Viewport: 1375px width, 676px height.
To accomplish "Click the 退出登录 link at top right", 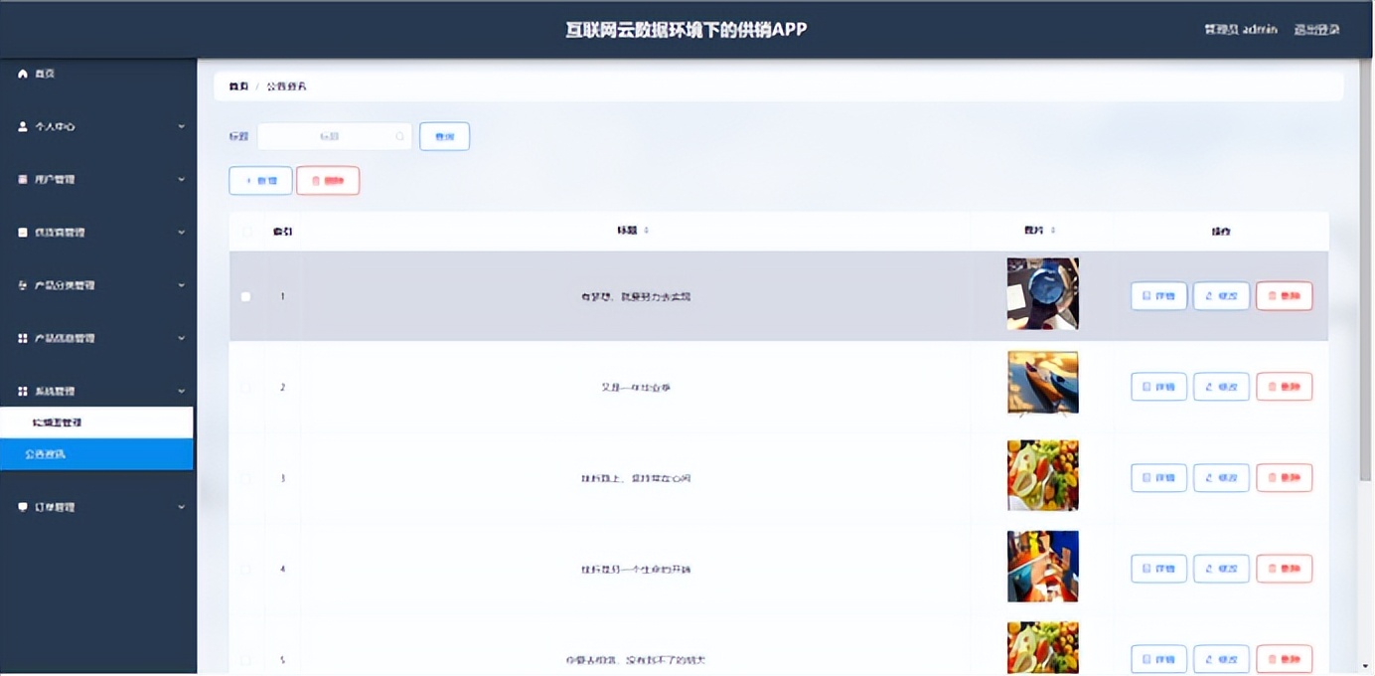I will 1318,30.
